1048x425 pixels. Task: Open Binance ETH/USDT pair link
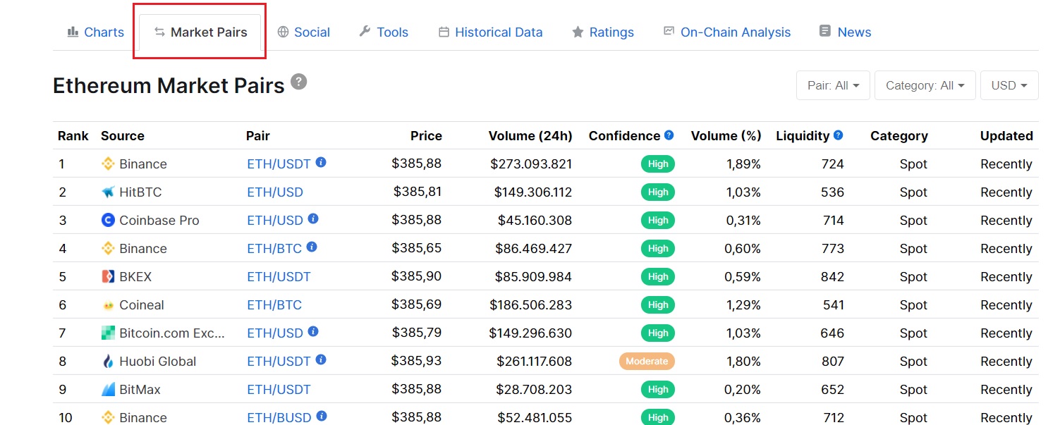point(279,164)
